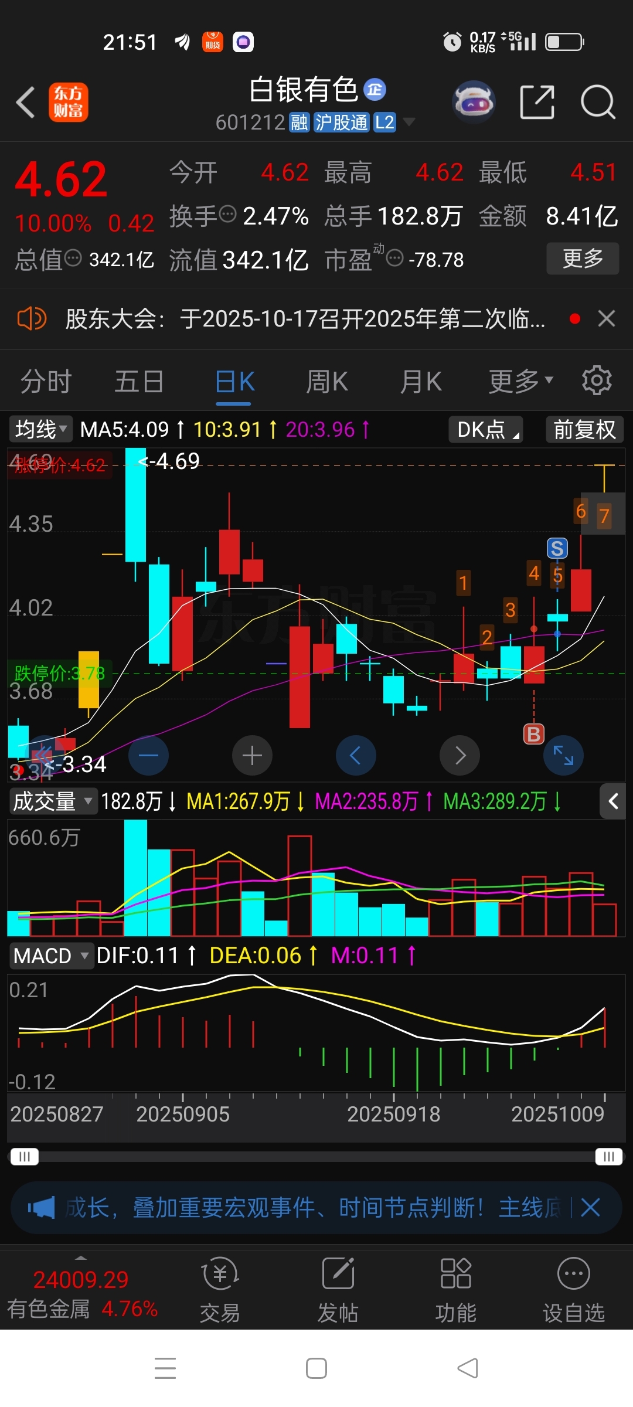
Task: Close the blue promo banner
Action: tap(591, 1208)
